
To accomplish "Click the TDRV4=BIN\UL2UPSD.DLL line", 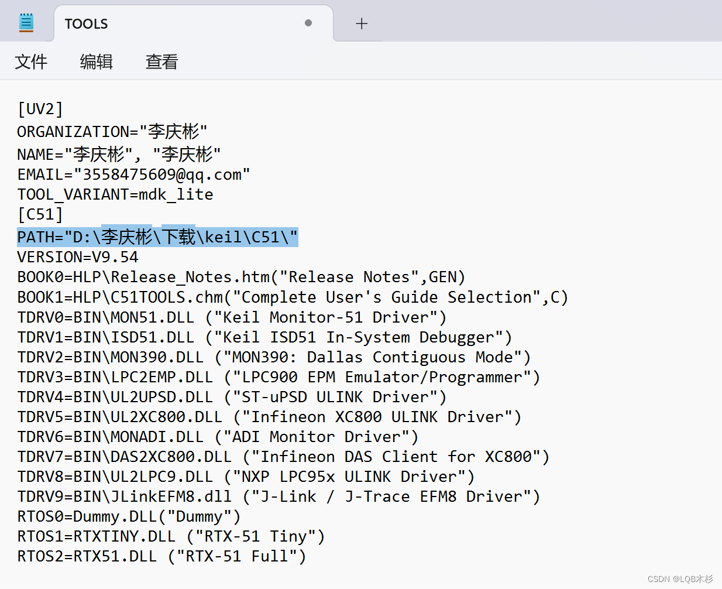I will [232, 396].
